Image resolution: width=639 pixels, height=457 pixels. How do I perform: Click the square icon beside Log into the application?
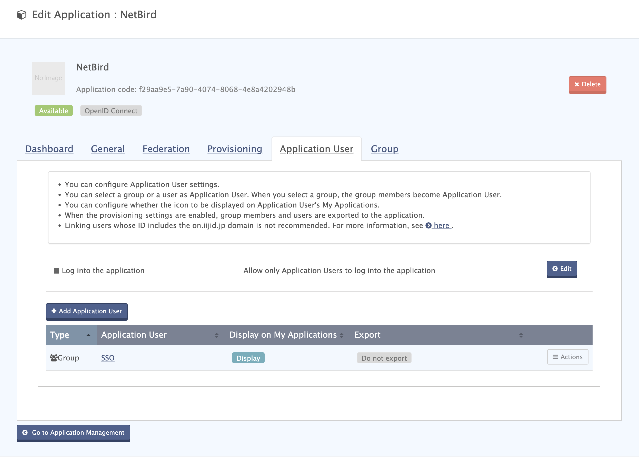56,271
